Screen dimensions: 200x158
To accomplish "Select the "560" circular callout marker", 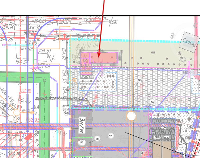I will tap(98, 139).
